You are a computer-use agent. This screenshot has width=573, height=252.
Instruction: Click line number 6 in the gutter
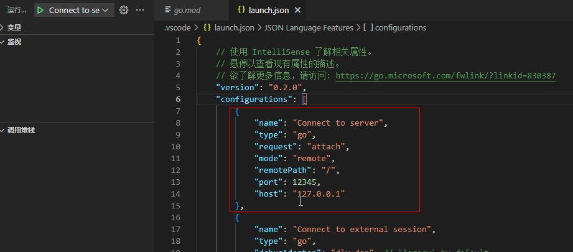[178, 100]
